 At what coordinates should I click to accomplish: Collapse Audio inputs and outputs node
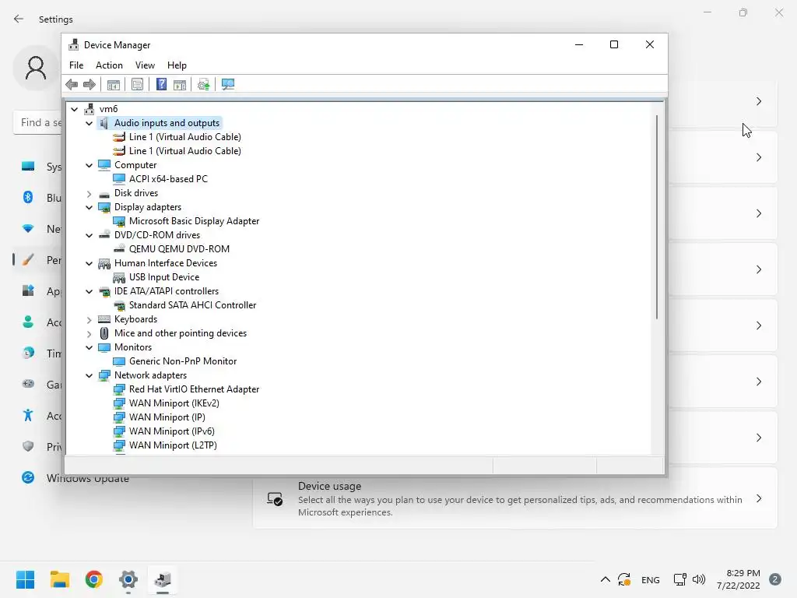[x=89, y=123]
